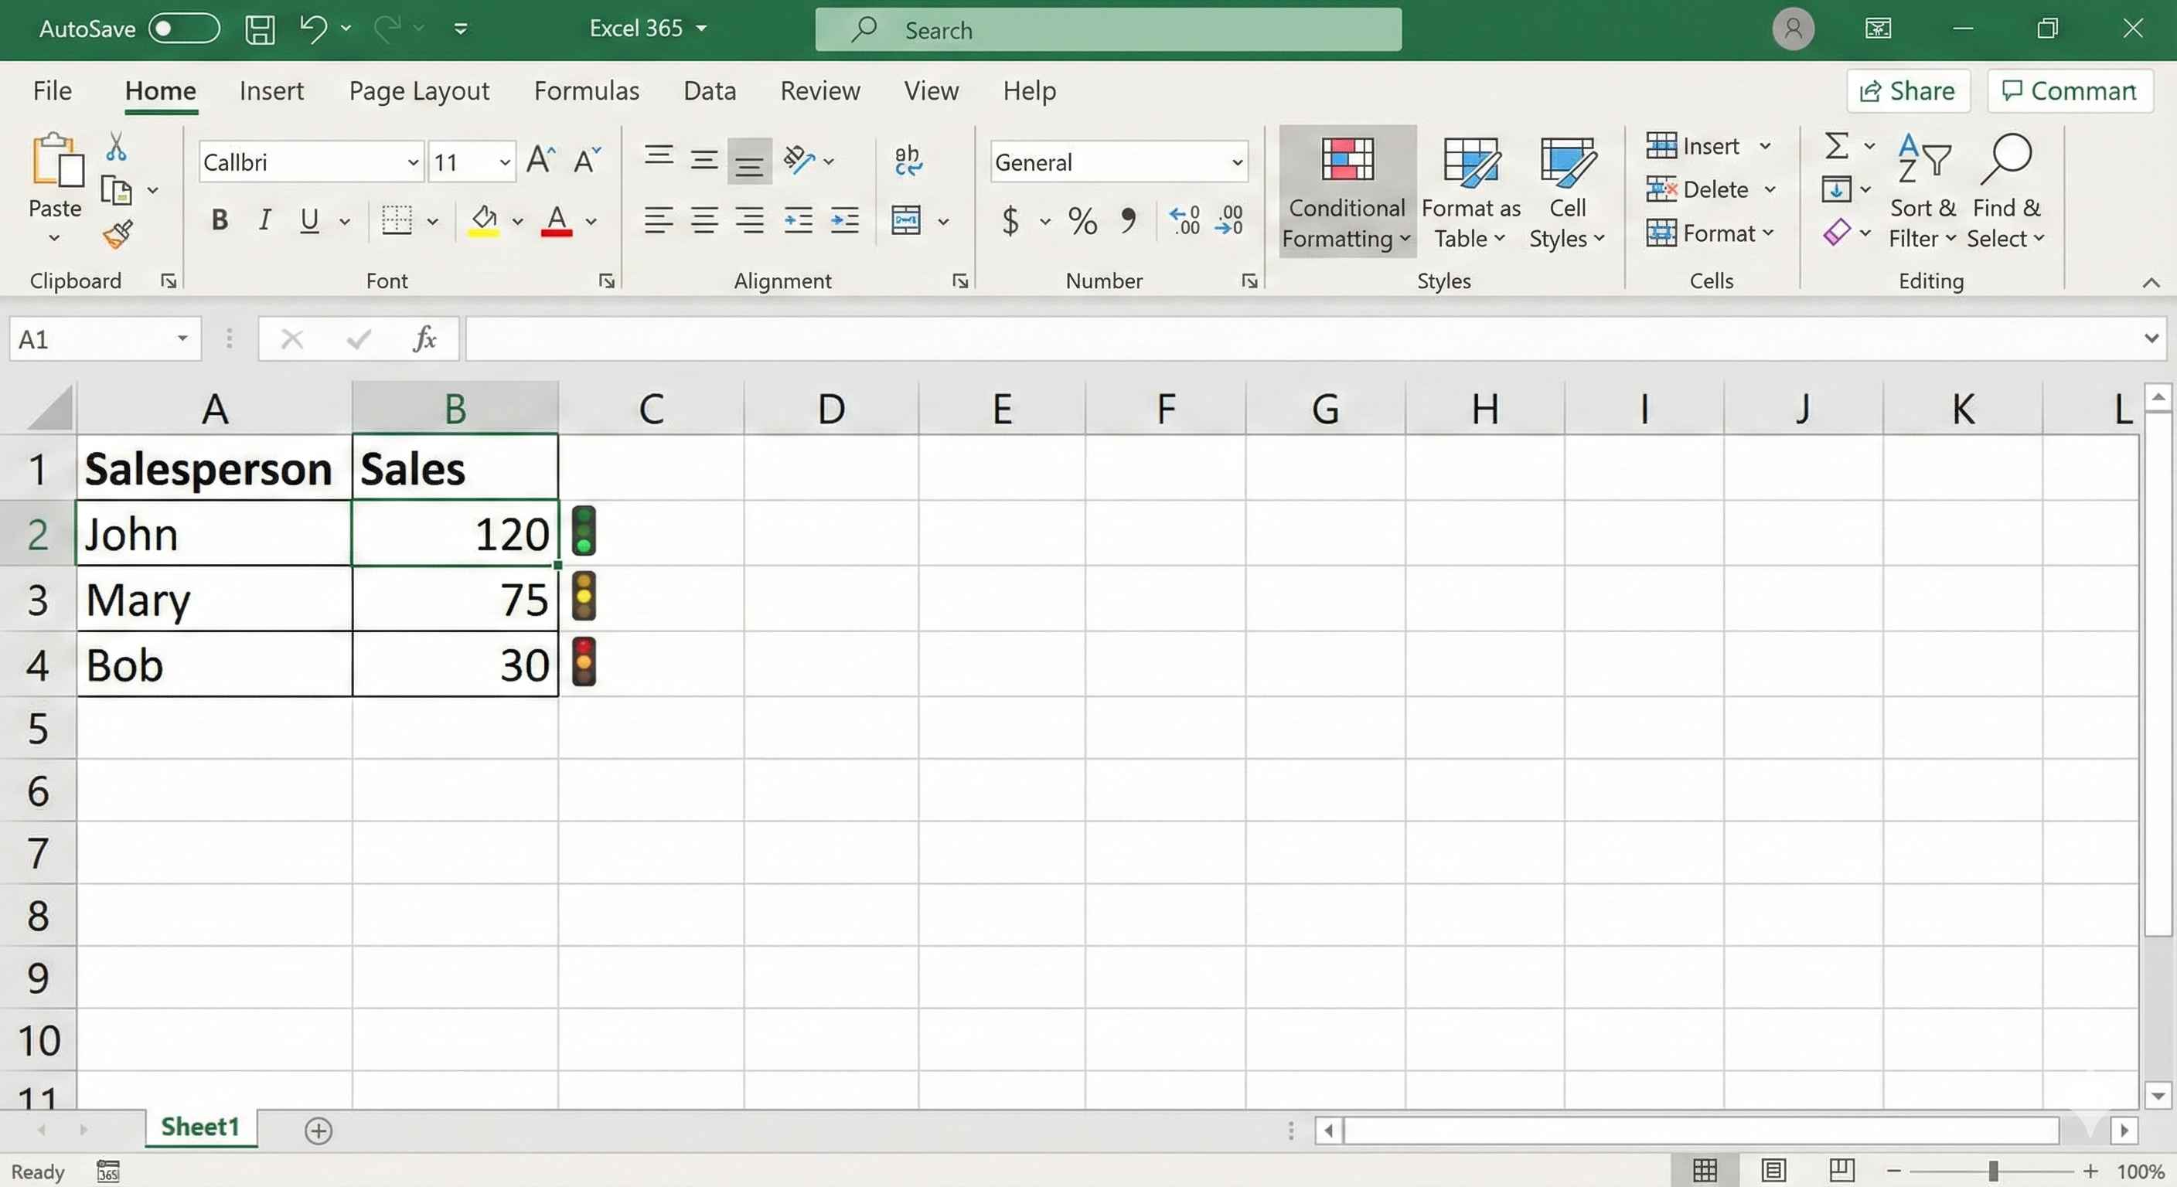Switch to the Formulas tab
Screen dimensions: 2177x1187
[587, 90]
